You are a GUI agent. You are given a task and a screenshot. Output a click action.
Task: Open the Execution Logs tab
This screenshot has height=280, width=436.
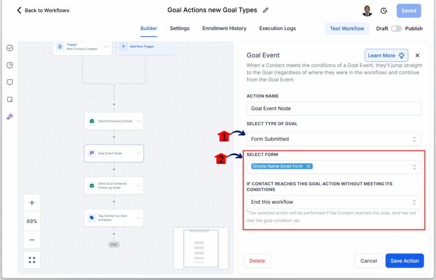click(277, 29)
